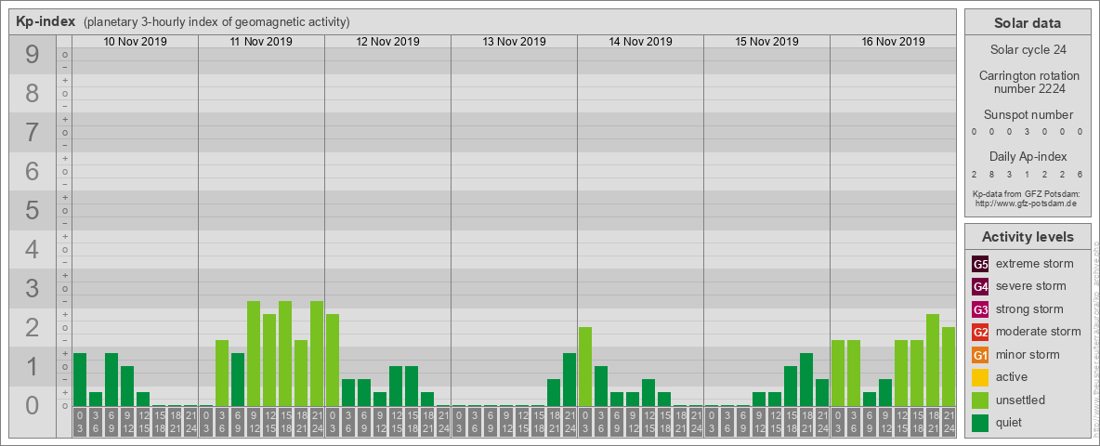The height and width of the screenshot is (446, 1100).
Task: Click the 21-24 time label under 16 Nov
Action: point(949,422)
